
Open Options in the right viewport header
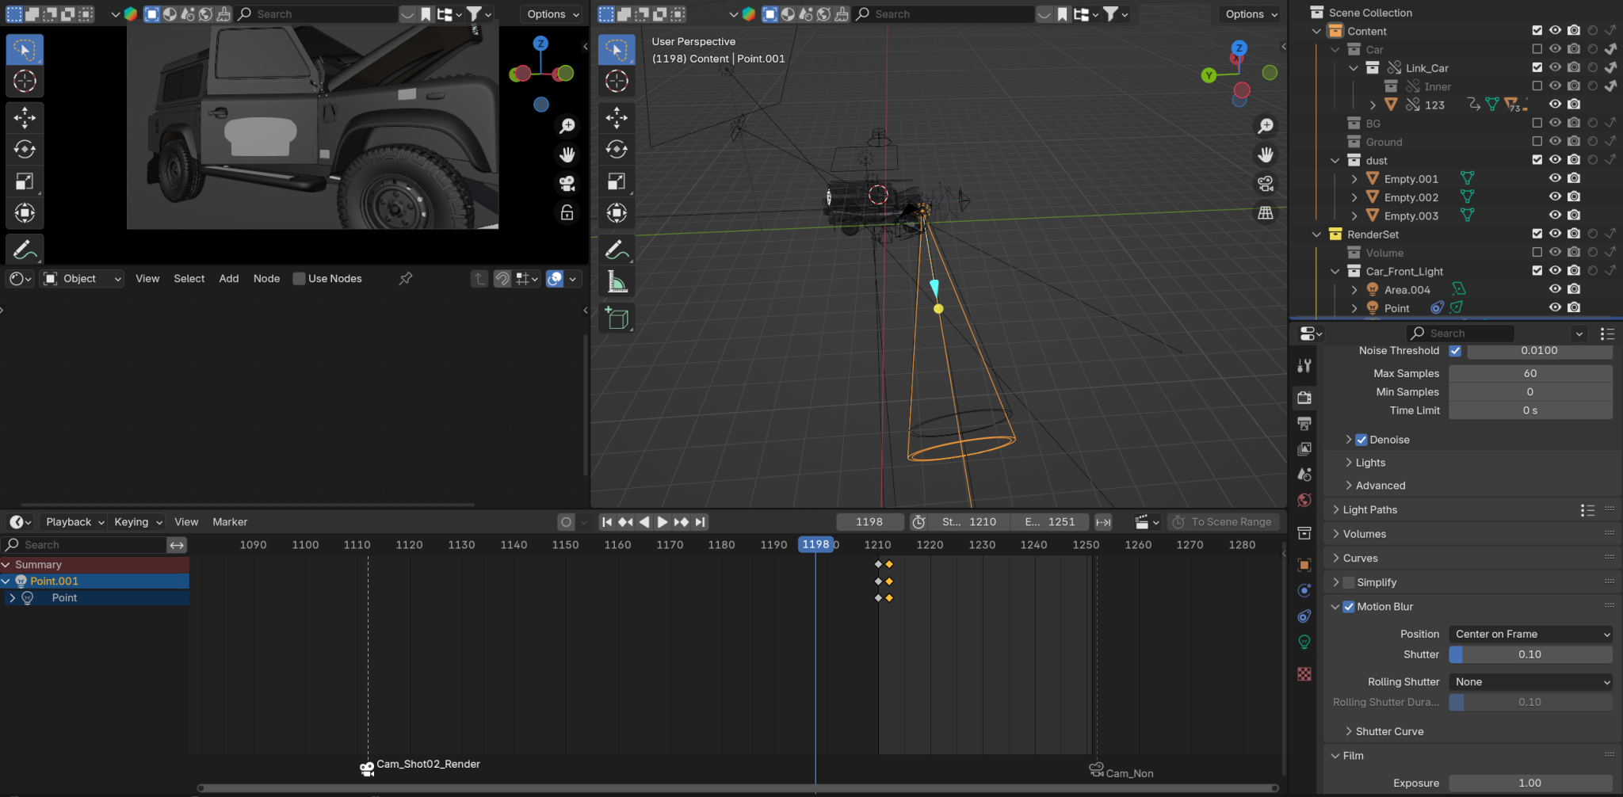pos(1251,14)
